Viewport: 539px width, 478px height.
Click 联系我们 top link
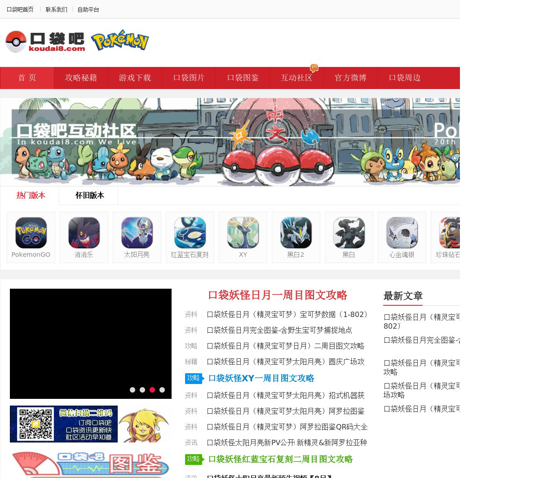point(57,9)
